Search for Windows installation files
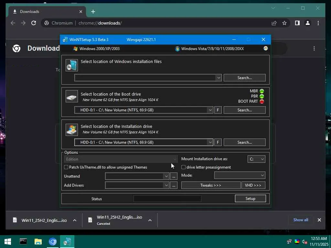This screenshot has width=331, height=248. tap(245, 77)
